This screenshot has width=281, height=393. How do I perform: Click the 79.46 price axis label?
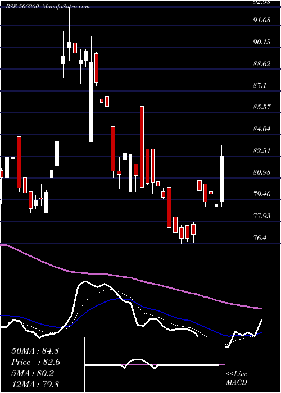(262, 194)
